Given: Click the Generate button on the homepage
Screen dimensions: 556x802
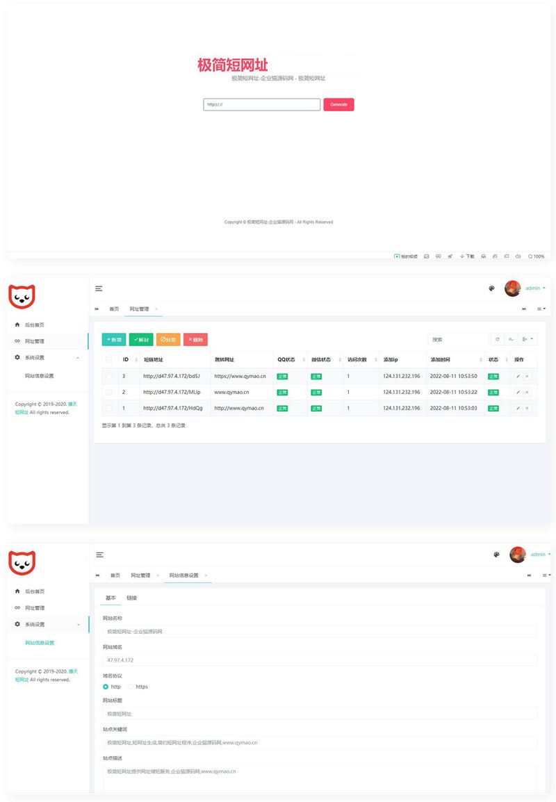Looking at the screenshot, I should [338, 104].
